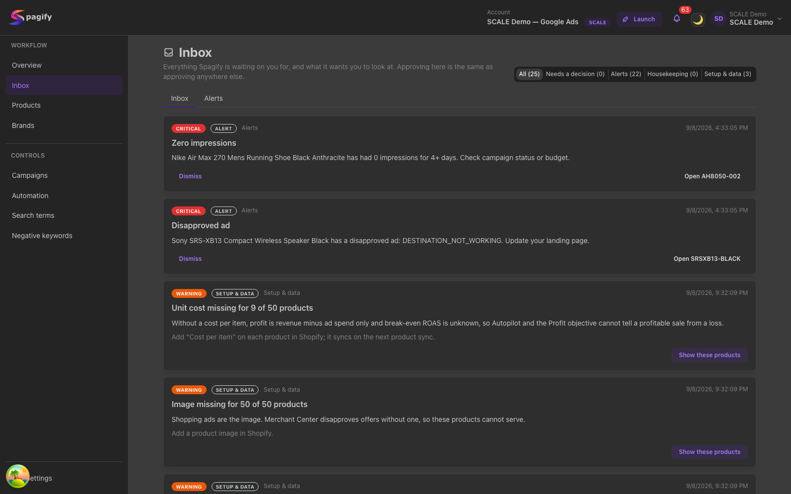Click ALERT tag on Disapproved ad
Image resolution: width=791 pixels, height=494 pixels.
click(223, 211)
